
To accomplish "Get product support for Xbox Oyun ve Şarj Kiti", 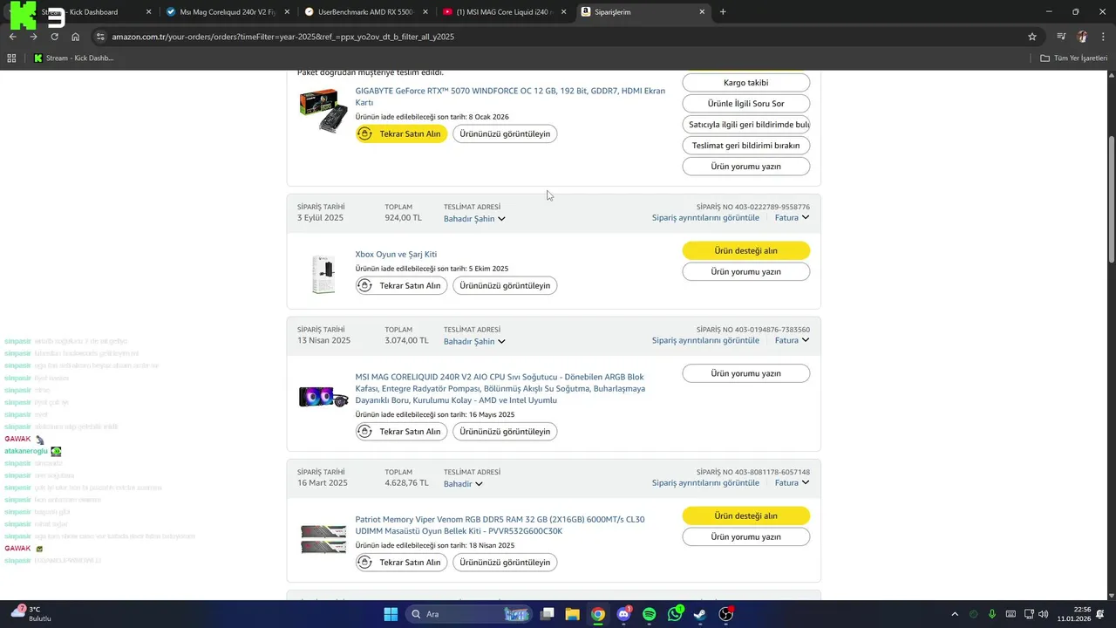I will click(x=746, y=251).
